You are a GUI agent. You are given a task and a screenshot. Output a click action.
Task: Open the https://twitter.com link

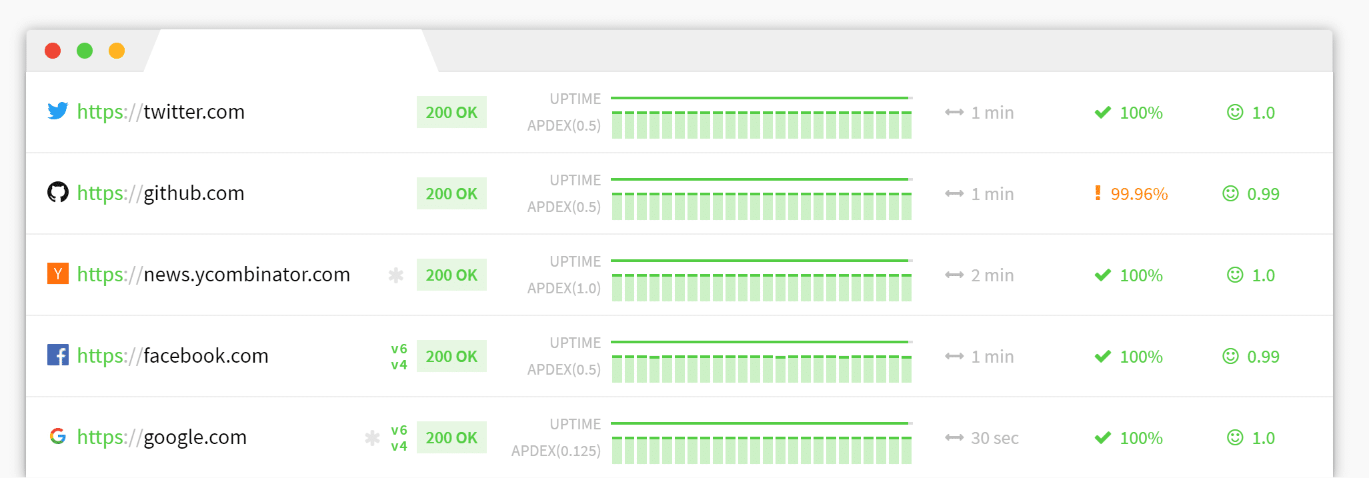[161, 112]
